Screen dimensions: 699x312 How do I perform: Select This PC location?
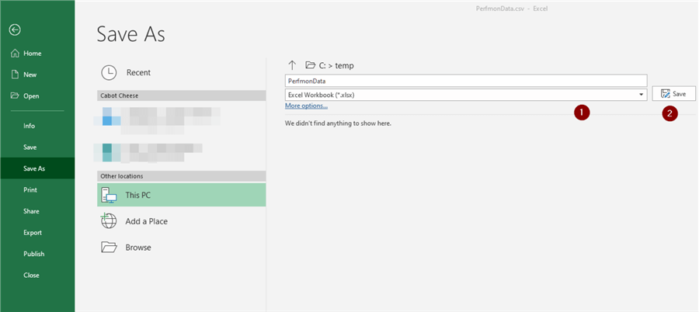coord(182,196)
